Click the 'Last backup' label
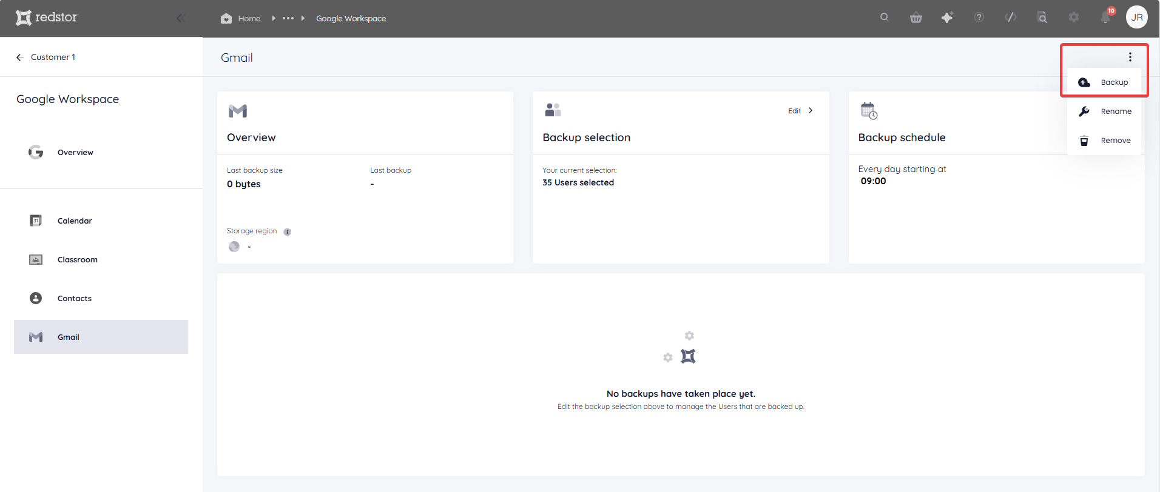 tap(391, 170)
